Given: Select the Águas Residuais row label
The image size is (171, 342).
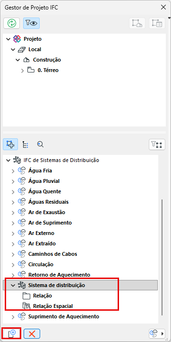Looking at the screenshot, I should [48, 202].
